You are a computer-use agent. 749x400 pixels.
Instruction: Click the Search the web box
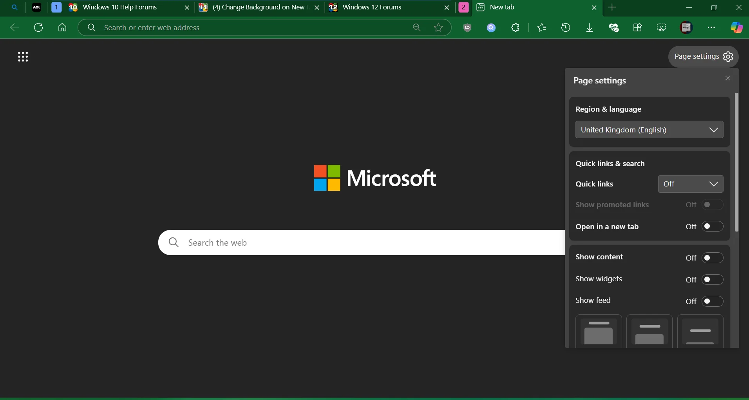tap(361, 243)
